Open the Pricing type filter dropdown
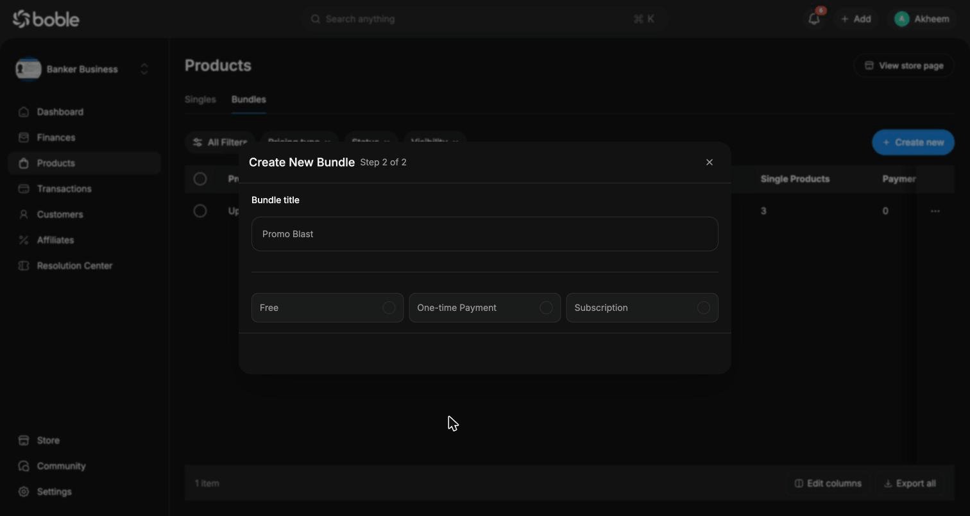The width and height of the screenshot is (970, 516). 299,142
